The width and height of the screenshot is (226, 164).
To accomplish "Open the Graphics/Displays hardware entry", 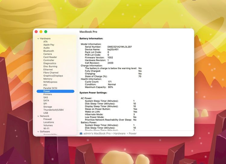I will click(53, 76).
